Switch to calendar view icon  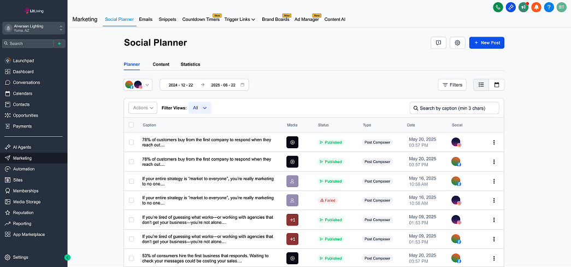tap(497, 85)
